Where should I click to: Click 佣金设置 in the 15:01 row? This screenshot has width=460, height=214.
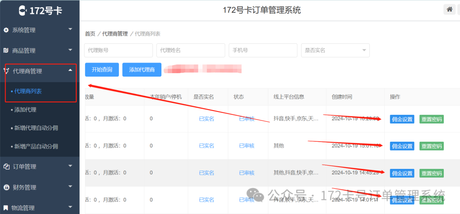[x=402, y=146]
